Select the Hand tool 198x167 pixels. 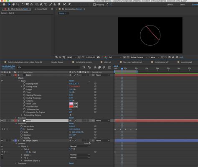(13, 5)
